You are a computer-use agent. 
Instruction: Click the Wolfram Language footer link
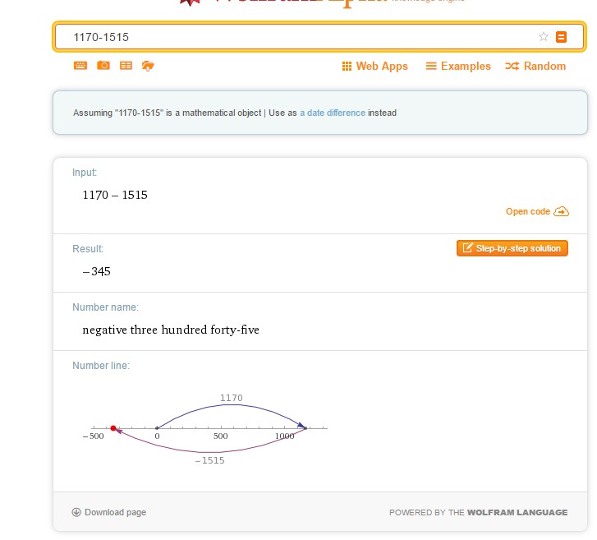[x=517, y=513]
